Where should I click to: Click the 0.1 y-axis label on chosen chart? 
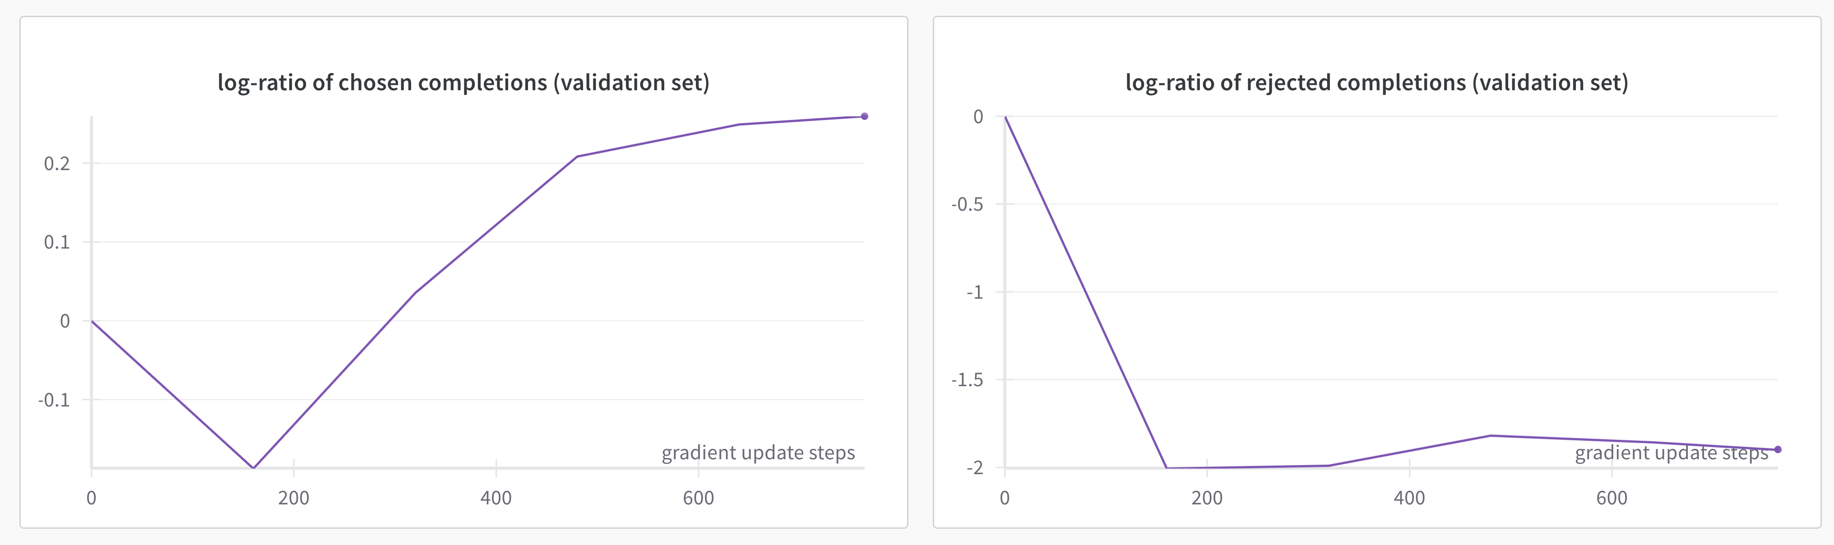pyautogui.click(x=57, y=243)
